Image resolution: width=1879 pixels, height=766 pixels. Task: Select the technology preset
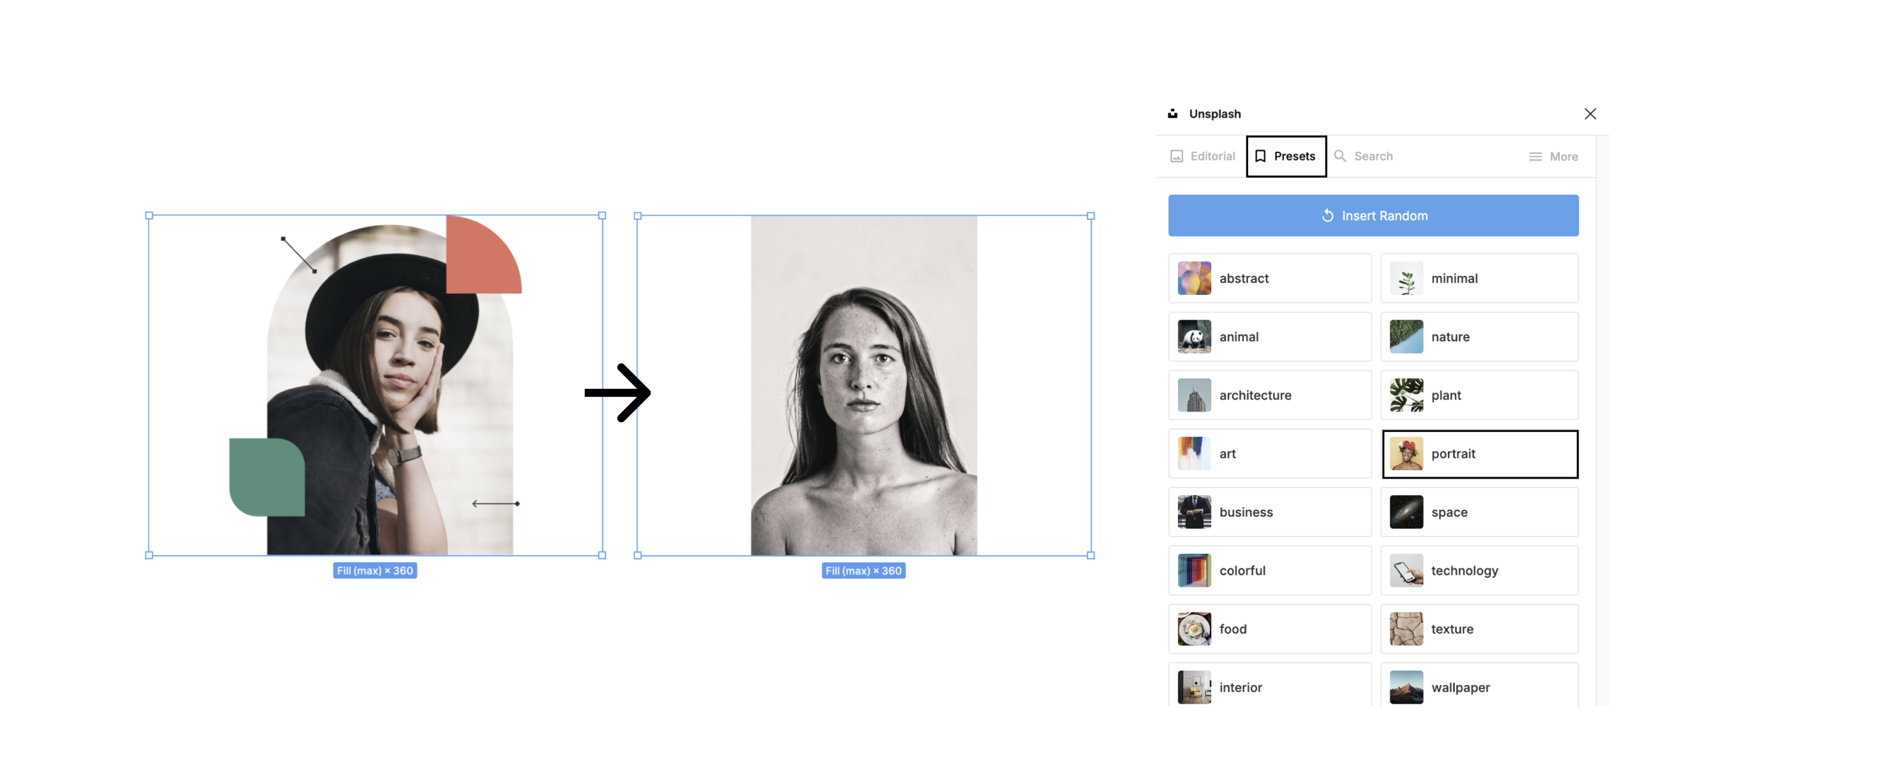pyautogui.click(x=1479, y=570)
